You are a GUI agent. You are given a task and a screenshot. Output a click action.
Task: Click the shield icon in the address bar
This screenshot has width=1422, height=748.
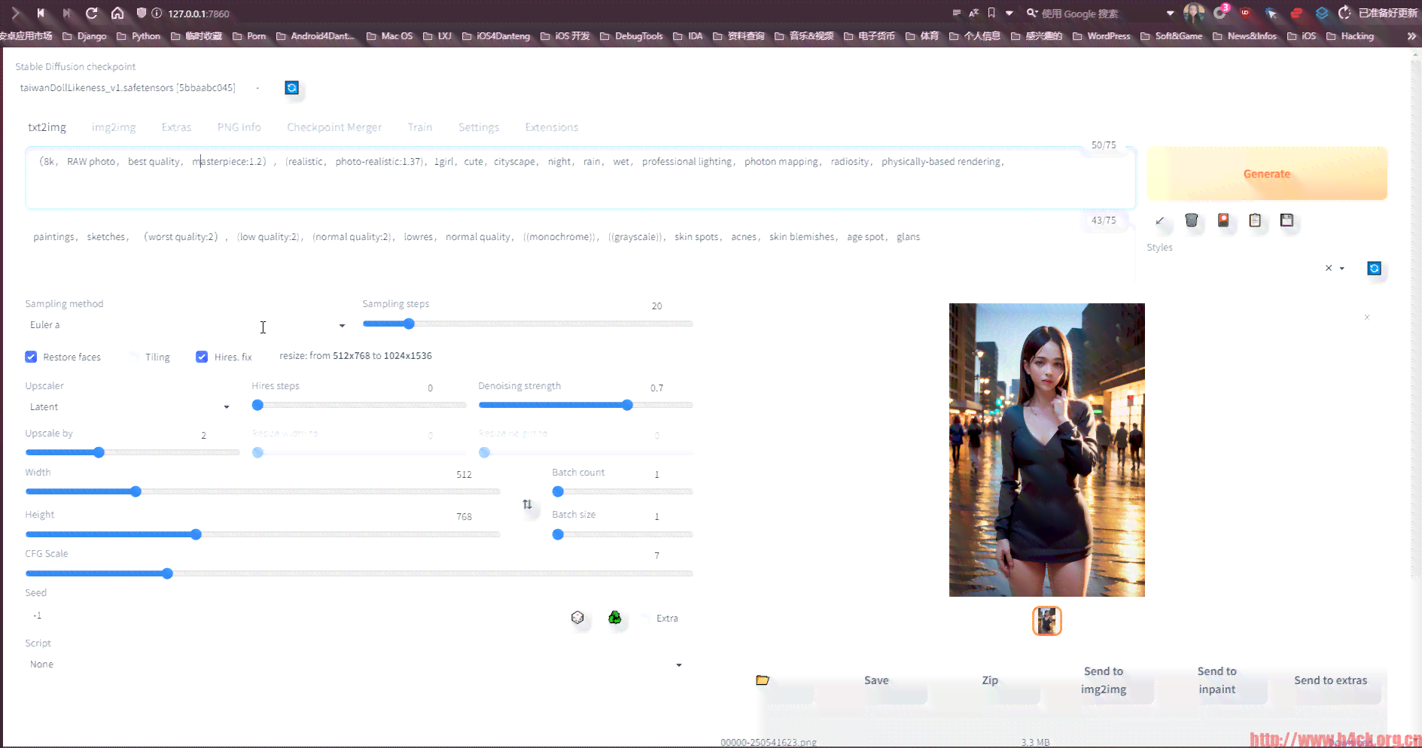pyautogui.click(x=141, y=13)
